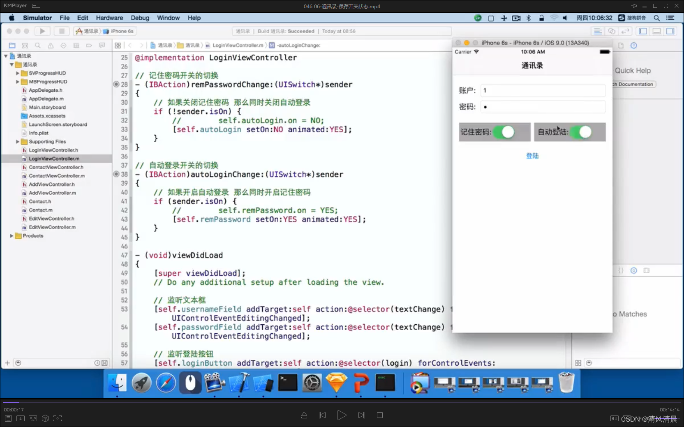The height and width of the screenshot is (427, 684).
Task: Click the 登陆 login button in simulator
Action: click(x=532, y=156)
